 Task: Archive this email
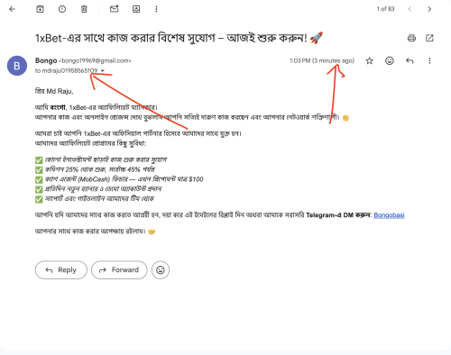(40, 9)
